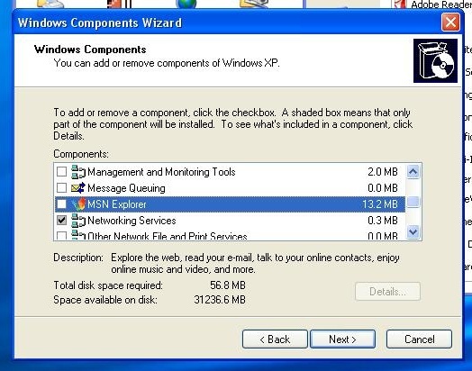Image resolution: width=472 pixels, height=371 pixels.
Task: Click the 0.3 MB size value
Action: click(383, 221)
